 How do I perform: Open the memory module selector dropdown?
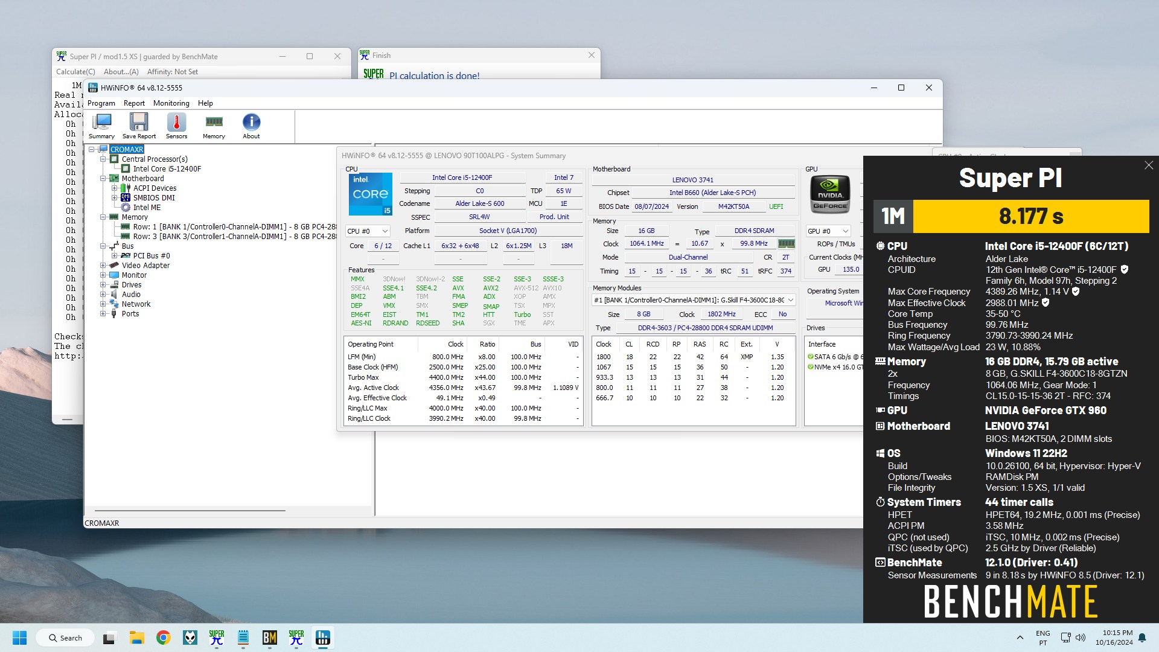pos(694,300)
